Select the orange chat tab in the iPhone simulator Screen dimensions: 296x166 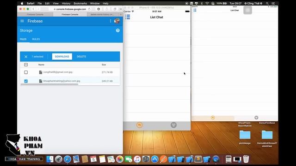point(140,125)
